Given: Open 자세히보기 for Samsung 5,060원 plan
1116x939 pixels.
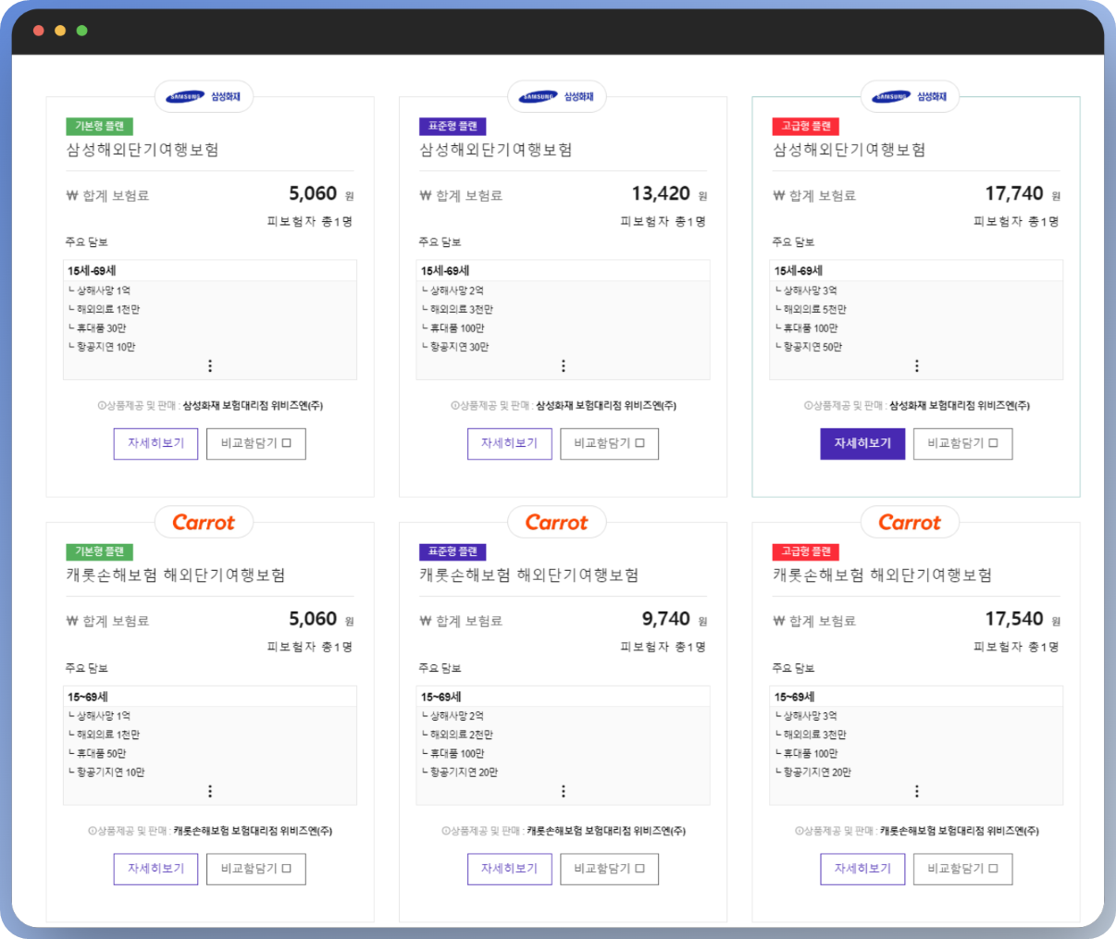Looking at the screenshot, I should 156,444.
